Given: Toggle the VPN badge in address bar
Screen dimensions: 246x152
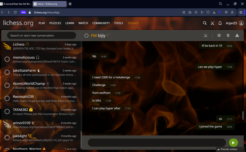Looking at the screenshot, I should point(23,12).
